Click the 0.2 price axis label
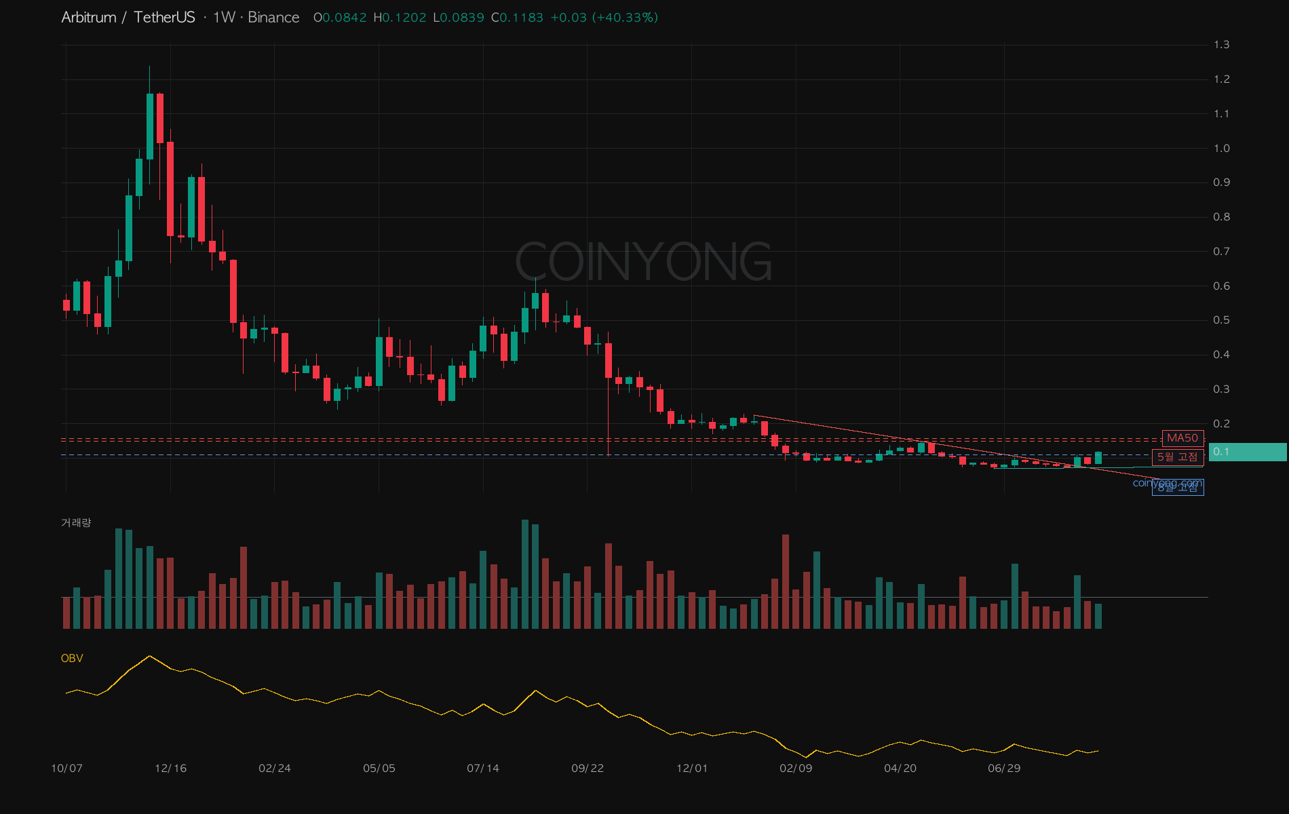1289x814 pixels. coord(1221,424)
